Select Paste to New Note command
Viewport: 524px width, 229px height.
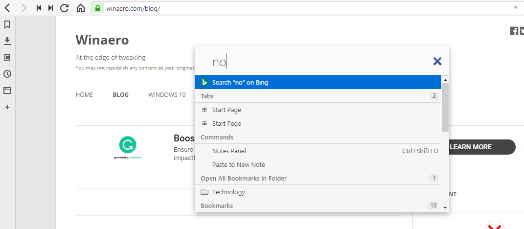pyautogui.click(x=318, y=164)
